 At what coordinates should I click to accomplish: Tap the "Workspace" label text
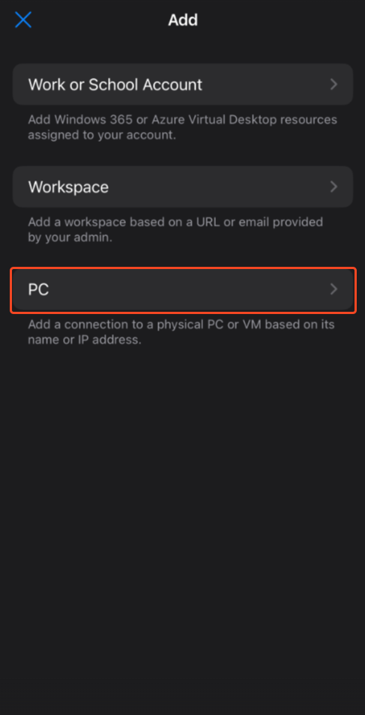(x=68, y=187)
